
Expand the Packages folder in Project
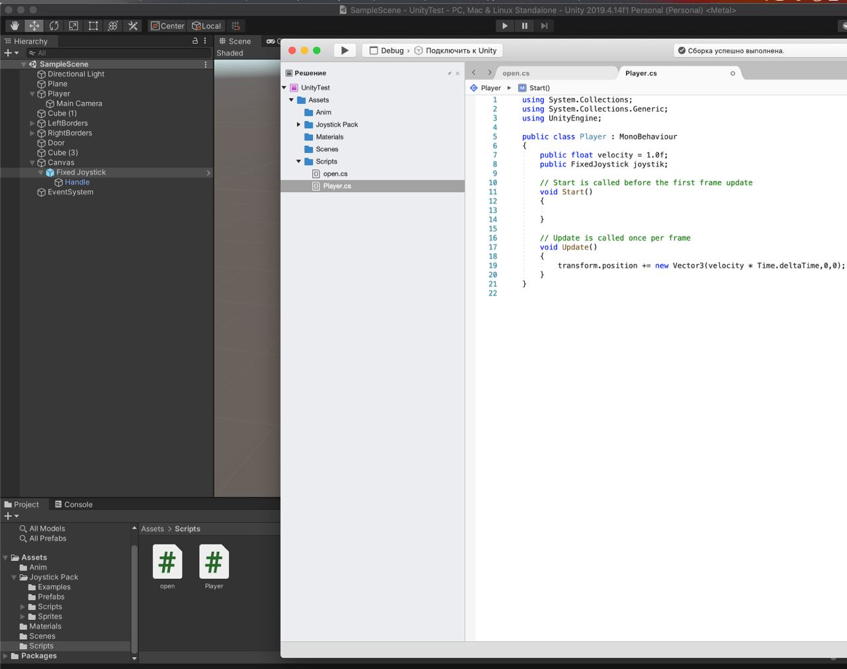6,656
